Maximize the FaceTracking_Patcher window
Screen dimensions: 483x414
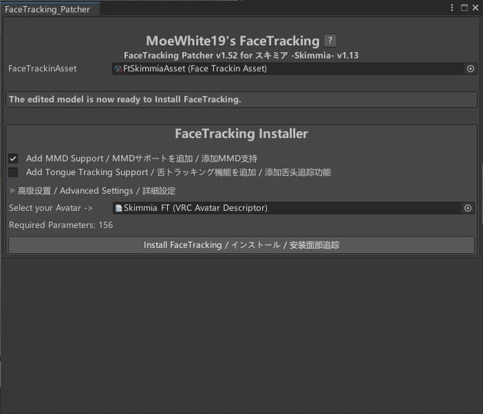[464, 8]
